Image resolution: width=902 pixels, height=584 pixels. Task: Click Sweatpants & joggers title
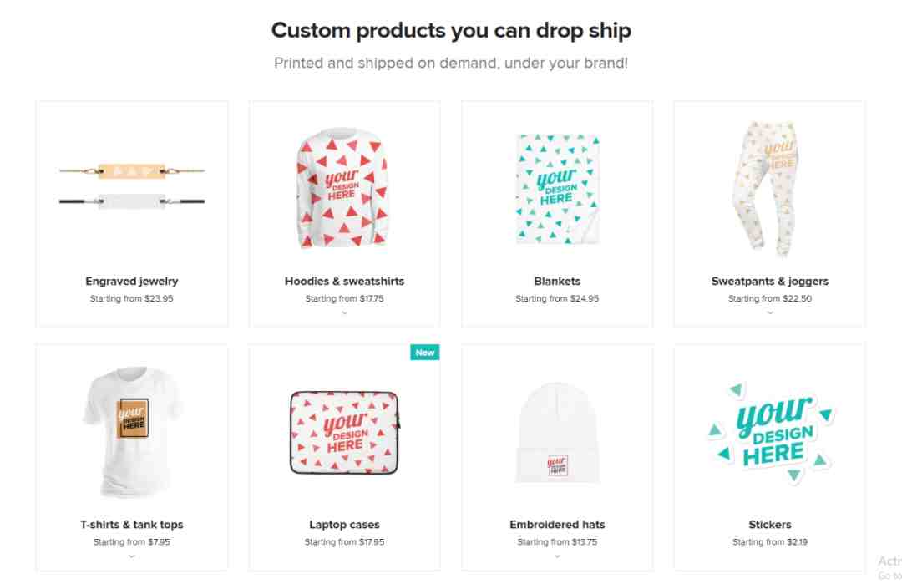point(770,282)
